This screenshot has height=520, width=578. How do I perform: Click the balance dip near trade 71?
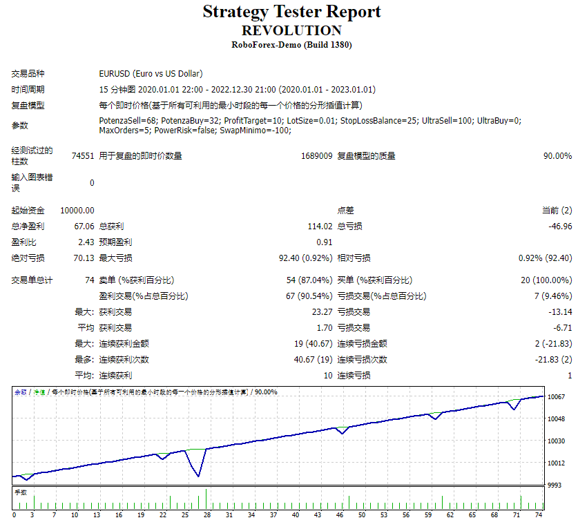(514, 408)
